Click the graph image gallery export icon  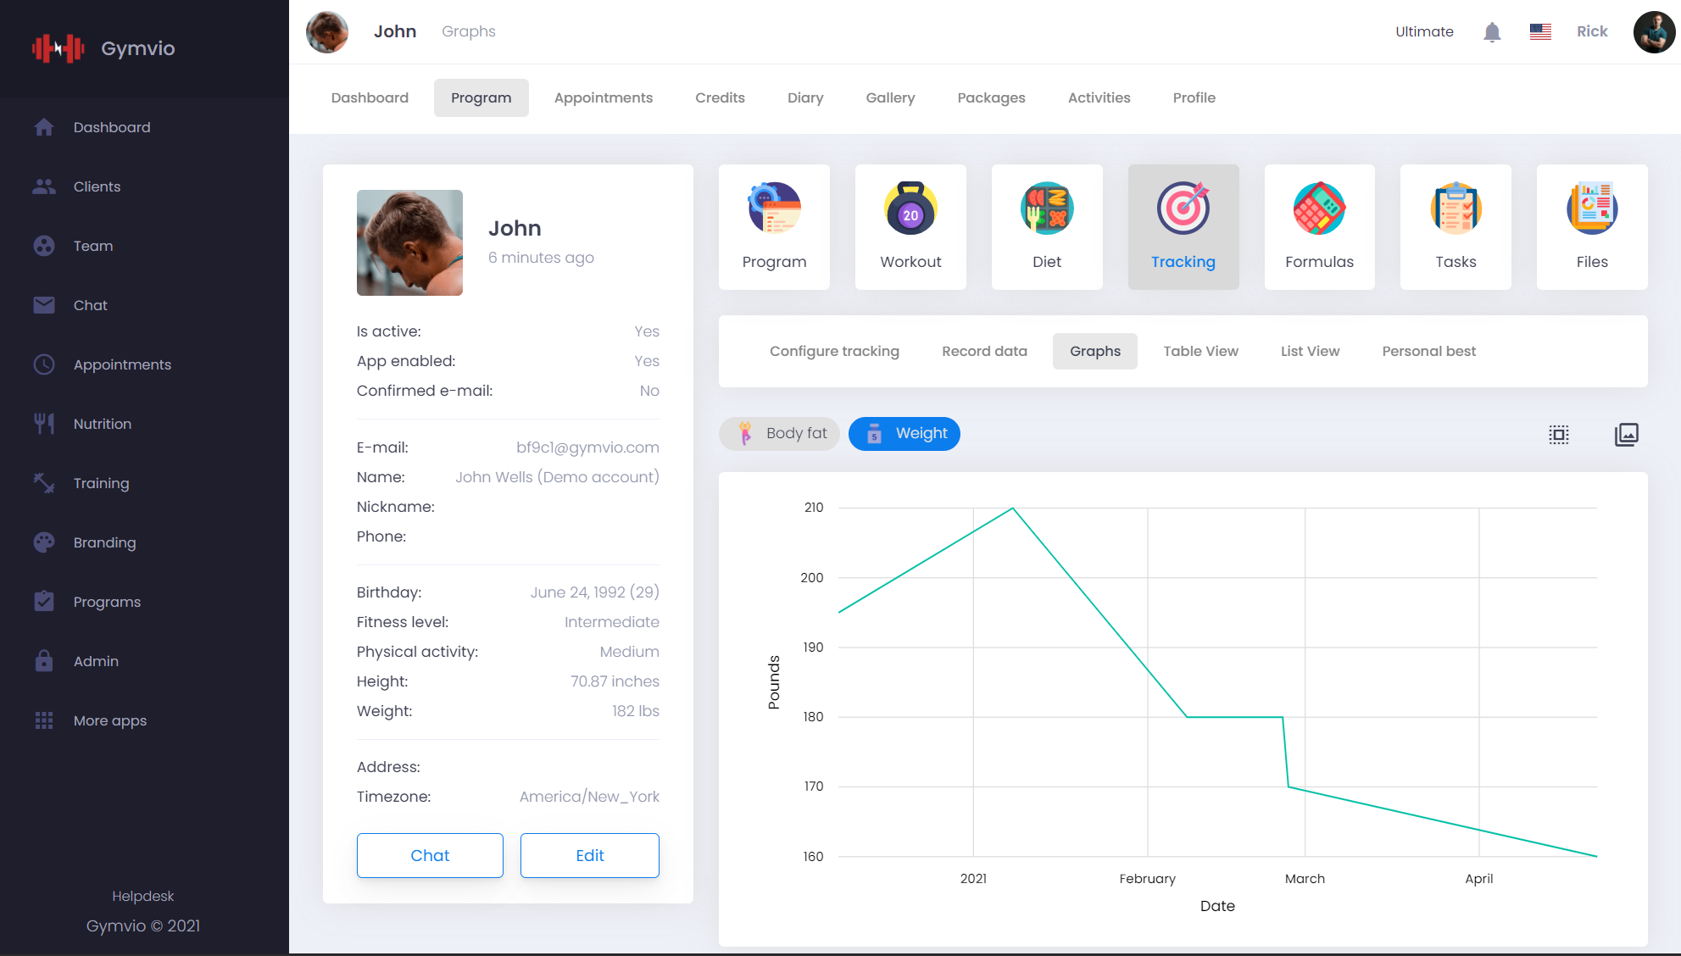[x=1626, y=435]
